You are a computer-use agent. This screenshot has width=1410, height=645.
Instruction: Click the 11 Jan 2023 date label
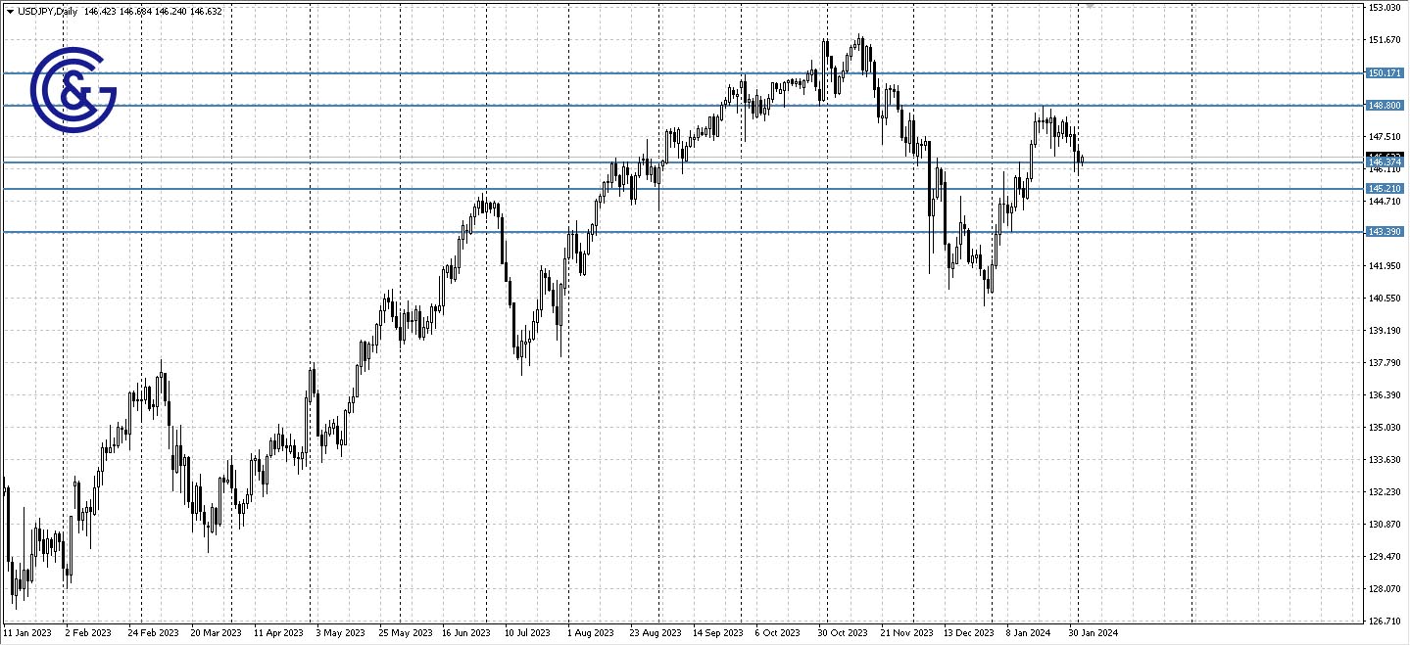(x=29, y=633)
